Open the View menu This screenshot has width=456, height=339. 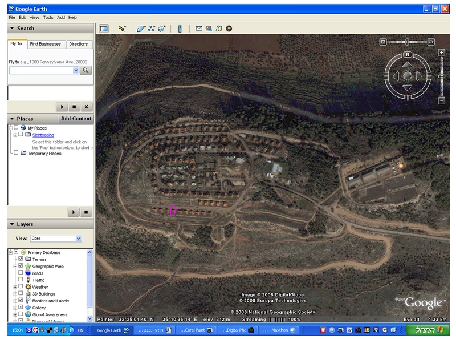click(34, 18)
